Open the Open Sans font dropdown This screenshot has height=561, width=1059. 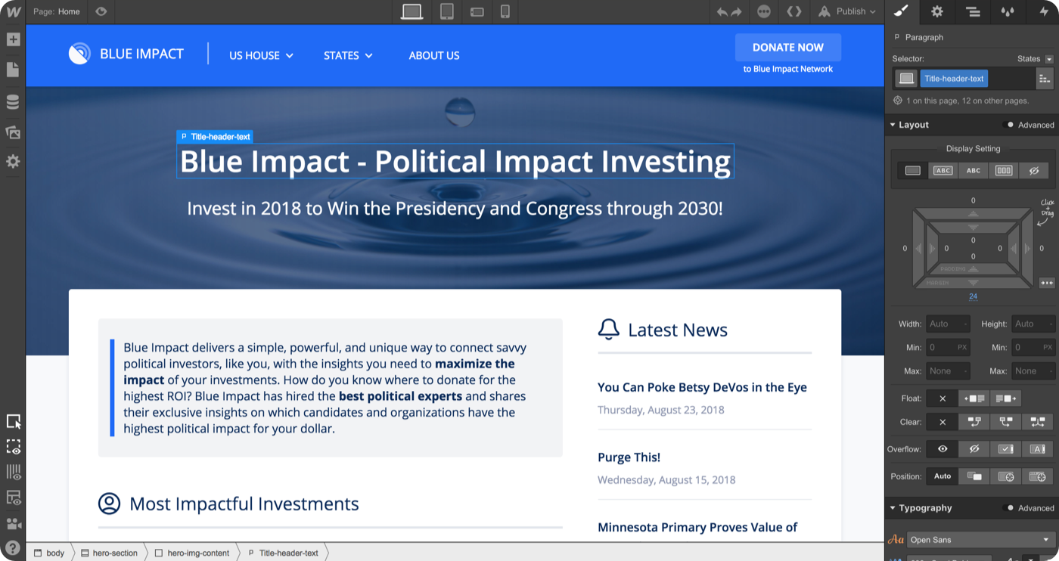point(980,540)
